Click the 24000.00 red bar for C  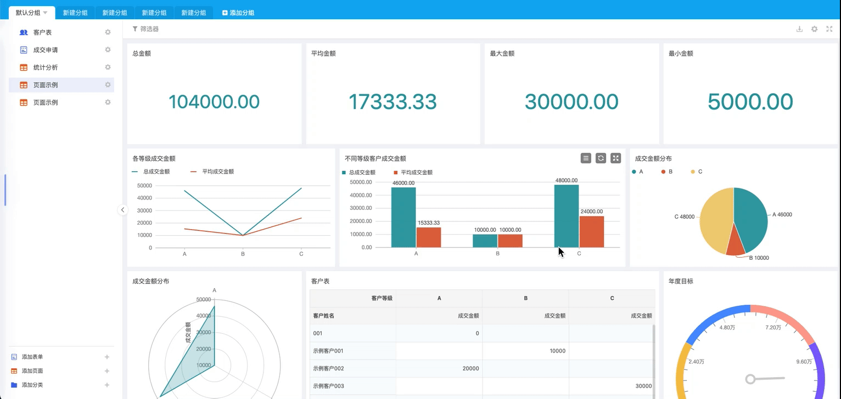tap(592, 232)
